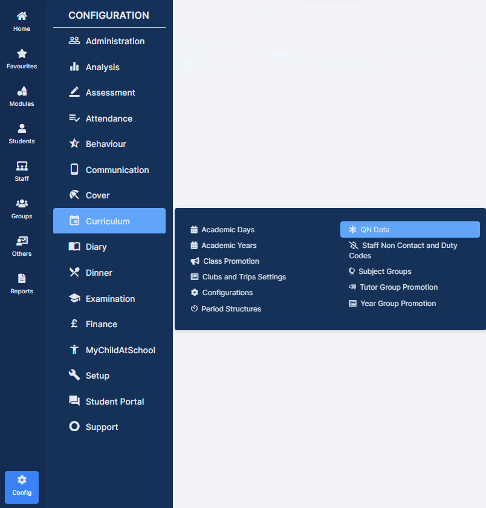Open Staff Non Contact and Duty Codes
This screenshot has width=486, height=508.
coord(403,250)
